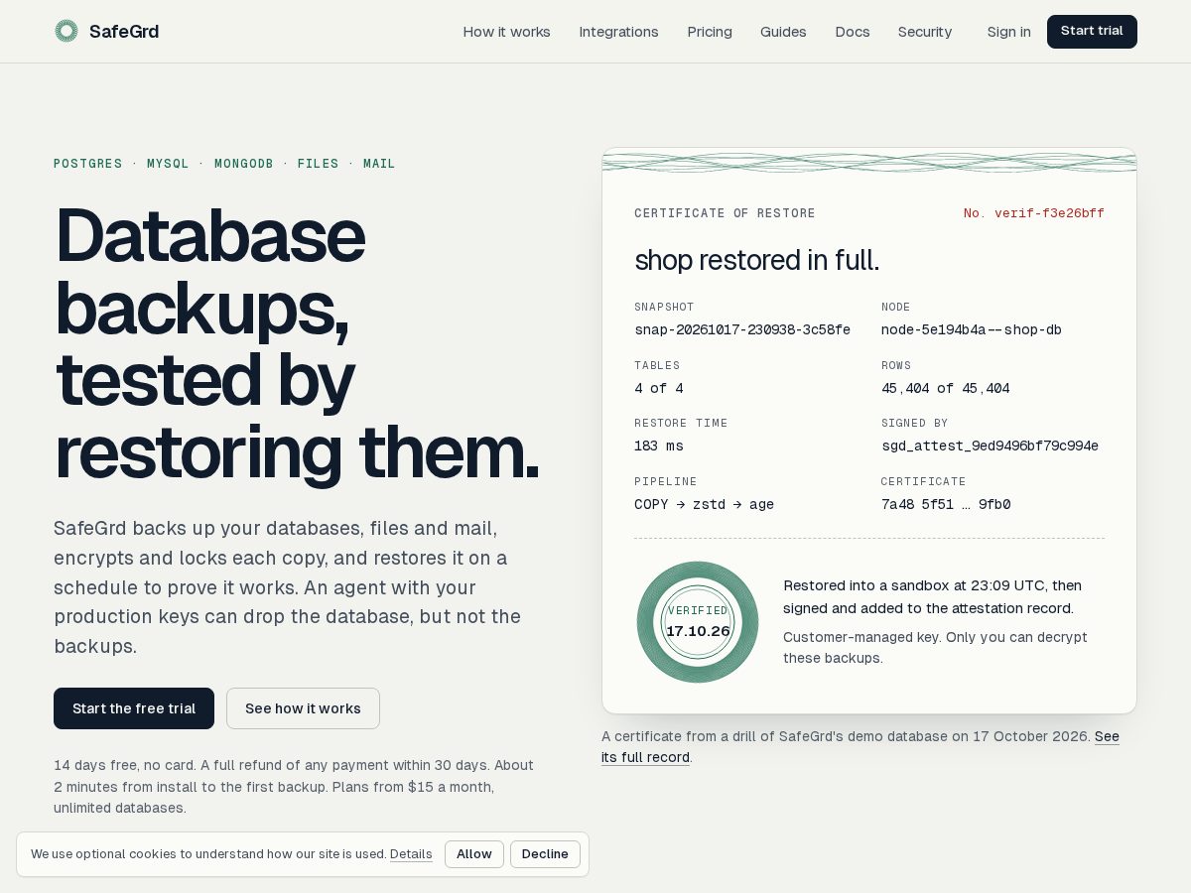Image resolution: width=1191 pixels, height=893 pixels.
Task: Click certificate number verif-f3e26bff
Action: pos(1034,213)
